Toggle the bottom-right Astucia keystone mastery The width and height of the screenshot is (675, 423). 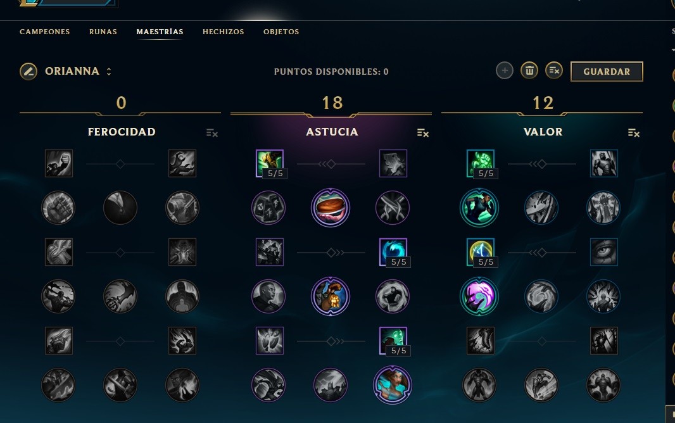point(392,385)
